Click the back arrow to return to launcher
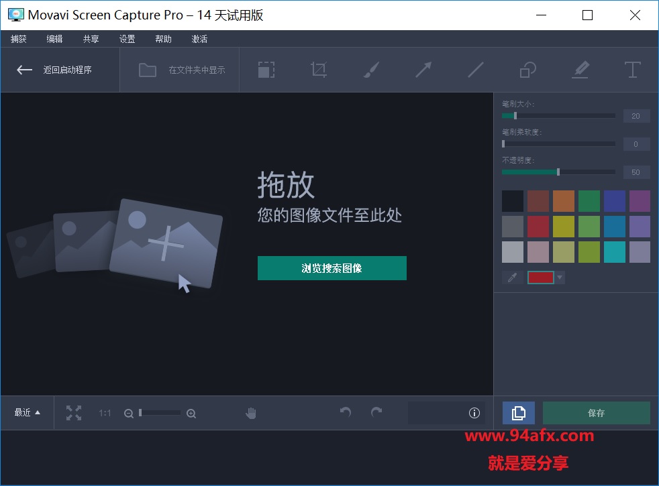 coord(24,70)
